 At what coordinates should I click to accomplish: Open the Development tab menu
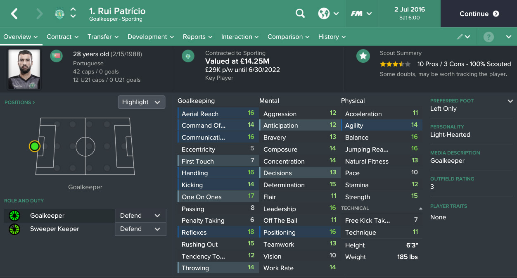click(x=151, y=37)
